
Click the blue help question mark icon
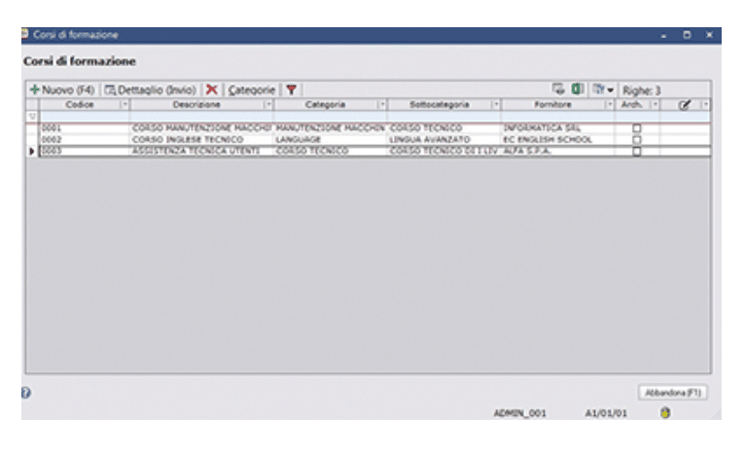point(26,393)
